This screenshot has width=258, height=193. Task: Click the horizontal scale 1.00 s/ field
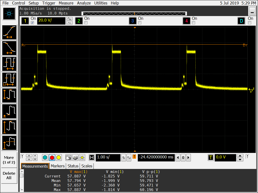[108, 158]
